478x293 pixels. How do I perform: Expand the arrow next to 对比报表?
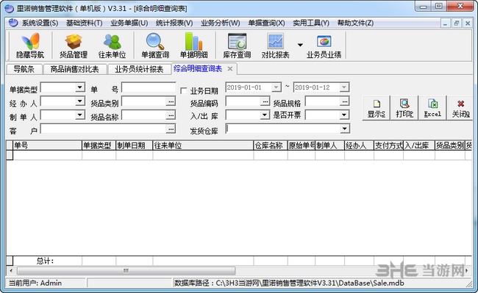coord(300,45)
